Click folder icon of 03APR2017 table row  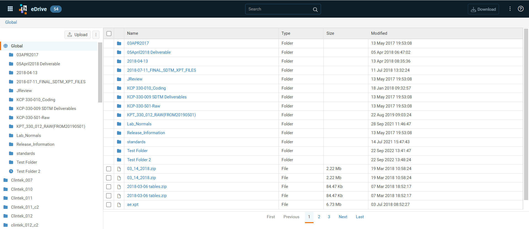(x=119, y=43)
